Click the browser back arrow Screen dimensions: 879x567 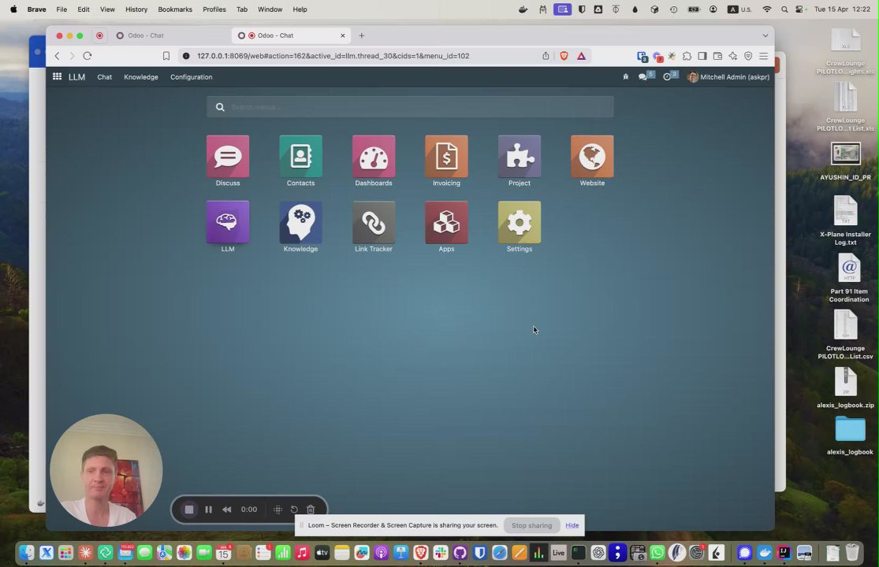(x=58, y=55)
